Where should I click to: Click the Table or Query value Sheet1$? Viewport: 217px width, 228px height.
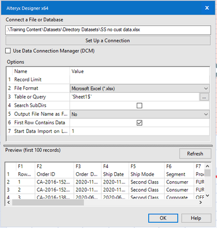pyautogui.click(x=134, y=97)
